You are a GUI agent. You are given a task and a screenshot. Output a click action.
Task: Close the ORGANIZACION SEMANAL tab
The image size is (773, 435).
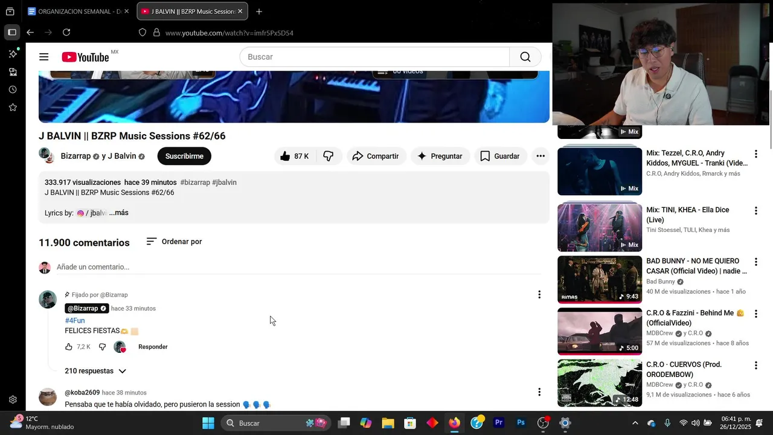click(x=127, y=11)
